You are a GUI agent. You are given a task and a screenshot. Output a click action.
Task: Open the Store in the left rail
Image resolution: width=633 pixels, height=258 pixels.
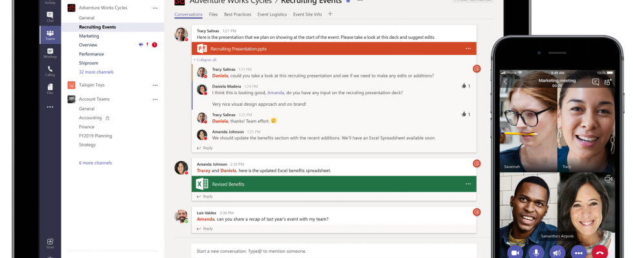click(x=50, y=243)
